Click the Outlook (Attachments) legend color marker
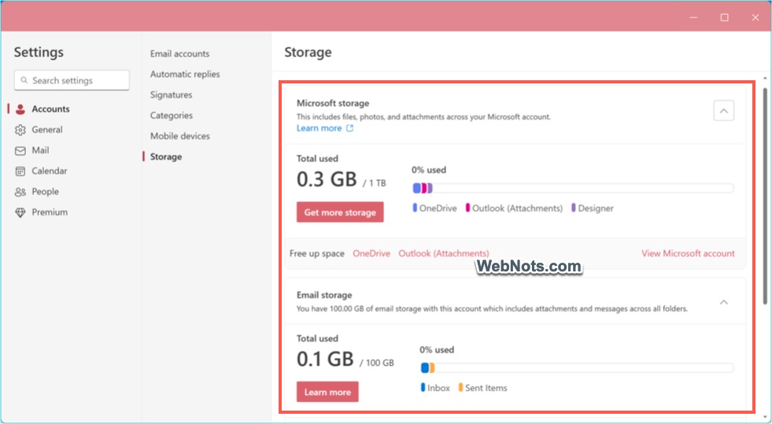772x424 pixels. tap(467, 208)
